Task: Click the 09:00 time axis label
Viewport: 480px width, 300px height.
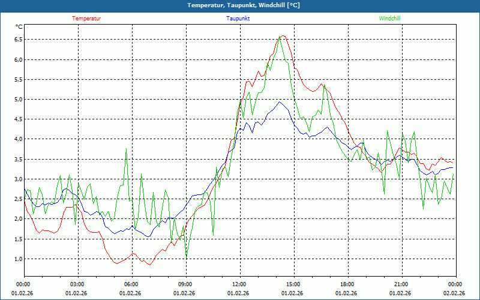Action: click(185, 284)
